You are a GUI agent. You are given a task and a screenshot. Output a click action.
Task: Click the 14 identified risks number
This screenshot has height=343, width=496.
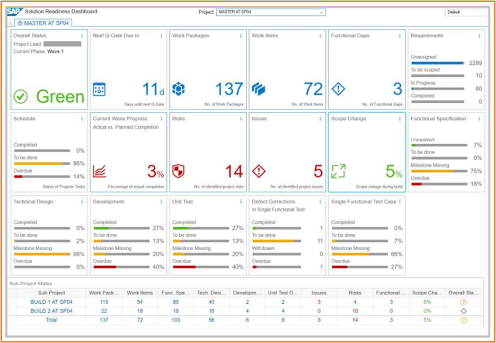pyautogui.click(x=234, y=172)
